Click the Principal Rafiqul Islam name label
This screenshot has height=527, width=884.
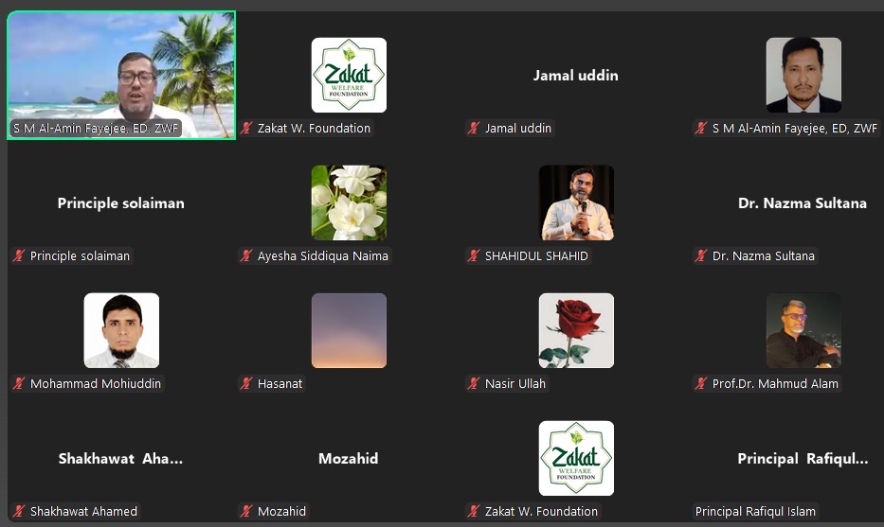[755, 511]
